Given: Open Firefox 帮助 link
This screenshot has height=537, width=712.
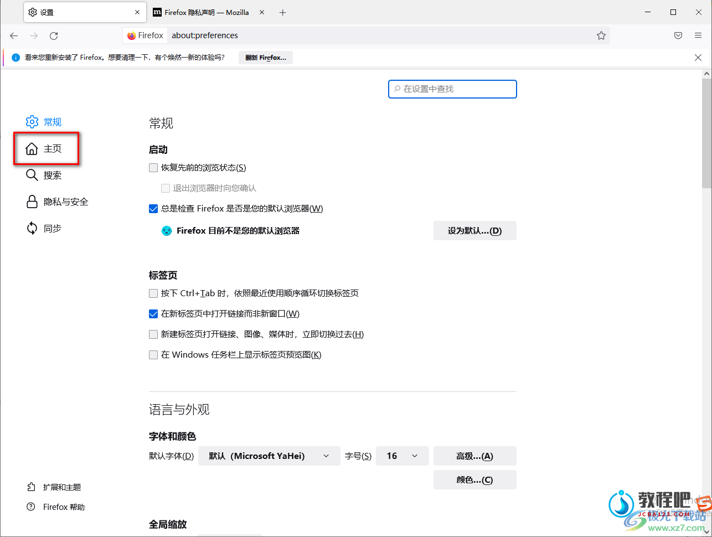Looking at the screenshot, I should [x=56, y=507].
